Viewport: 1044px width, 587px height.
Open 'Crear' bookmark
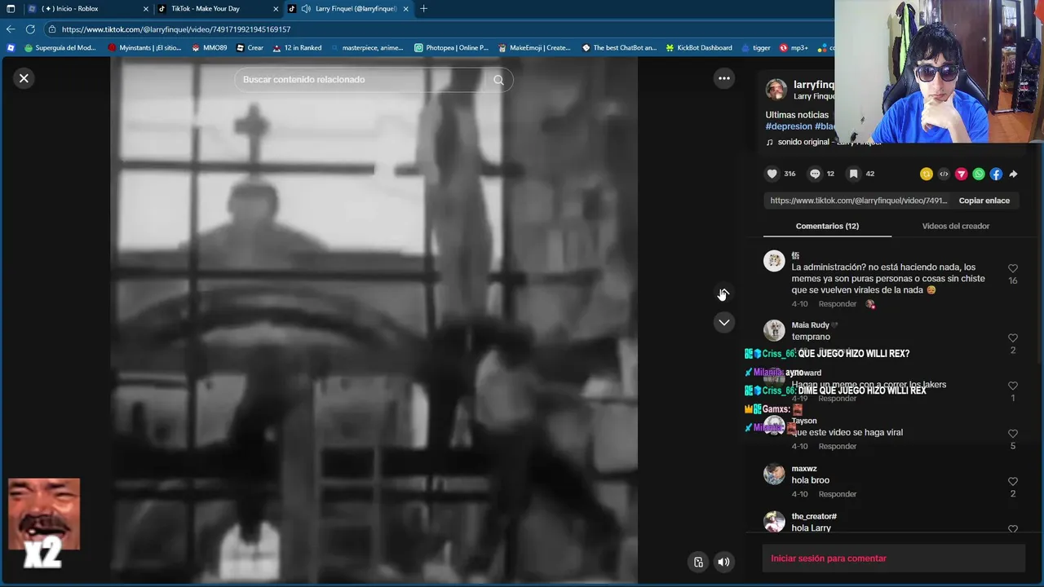tap(250, 48)
